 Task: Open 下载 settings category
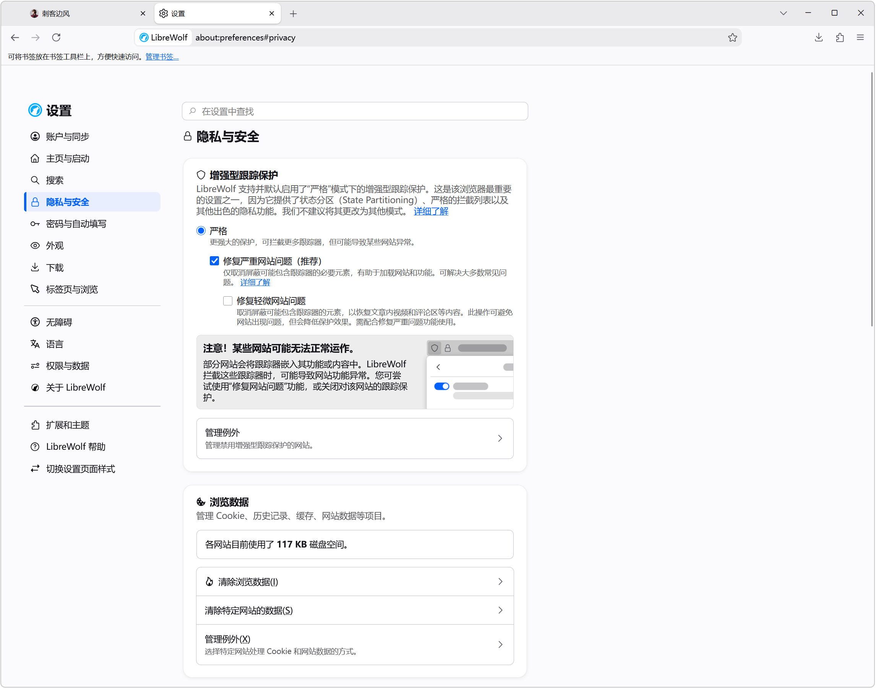point(92,268)
